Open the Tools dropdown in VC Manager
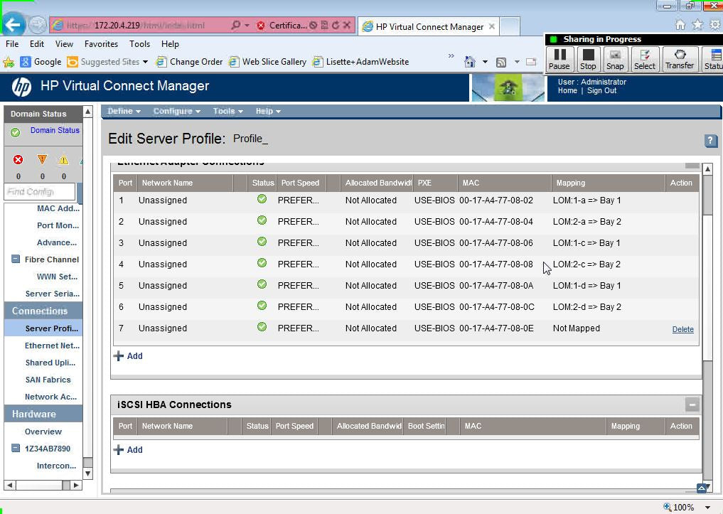This screenshot has height=514, width=723. [227, 111]
